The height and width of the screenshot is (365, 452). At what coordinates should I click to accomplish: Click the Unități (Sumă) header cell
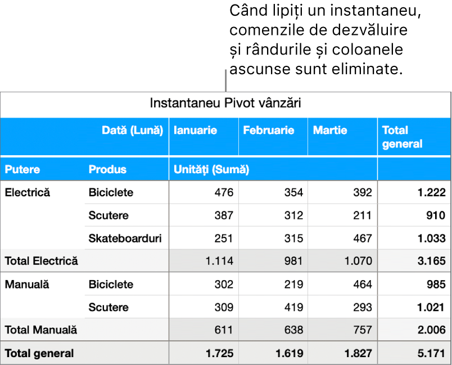(211, 169)
